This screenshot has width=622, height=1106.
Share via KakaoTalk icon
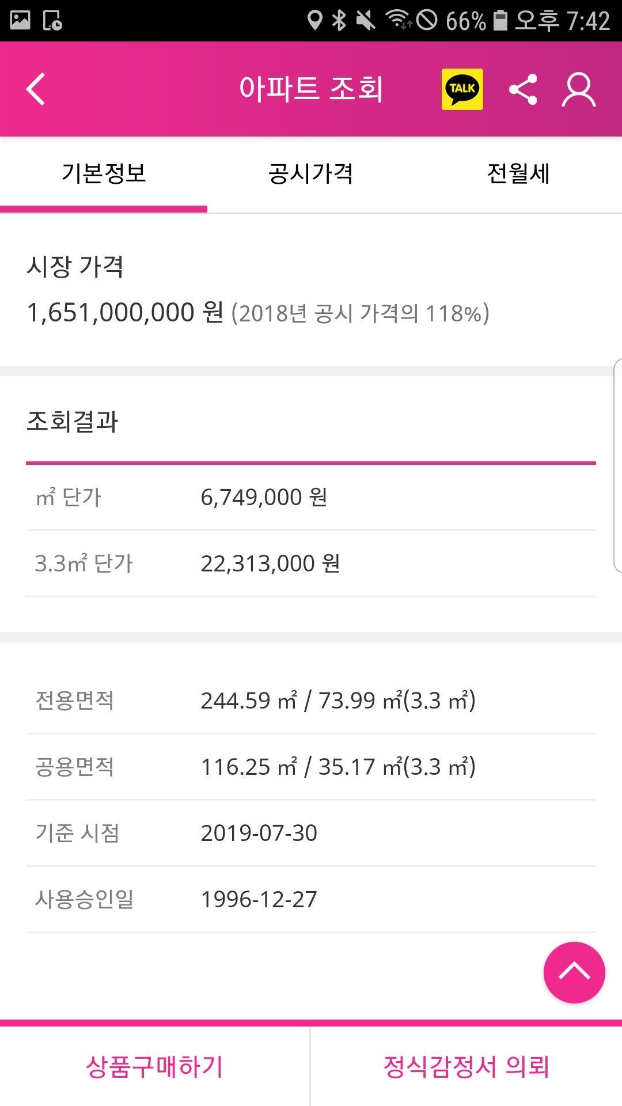(462, 89)
